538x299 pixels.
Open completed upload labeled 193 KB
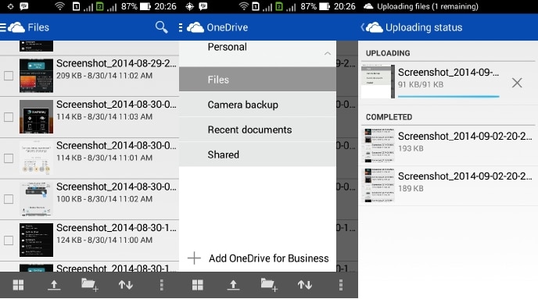tap(448, 145)
